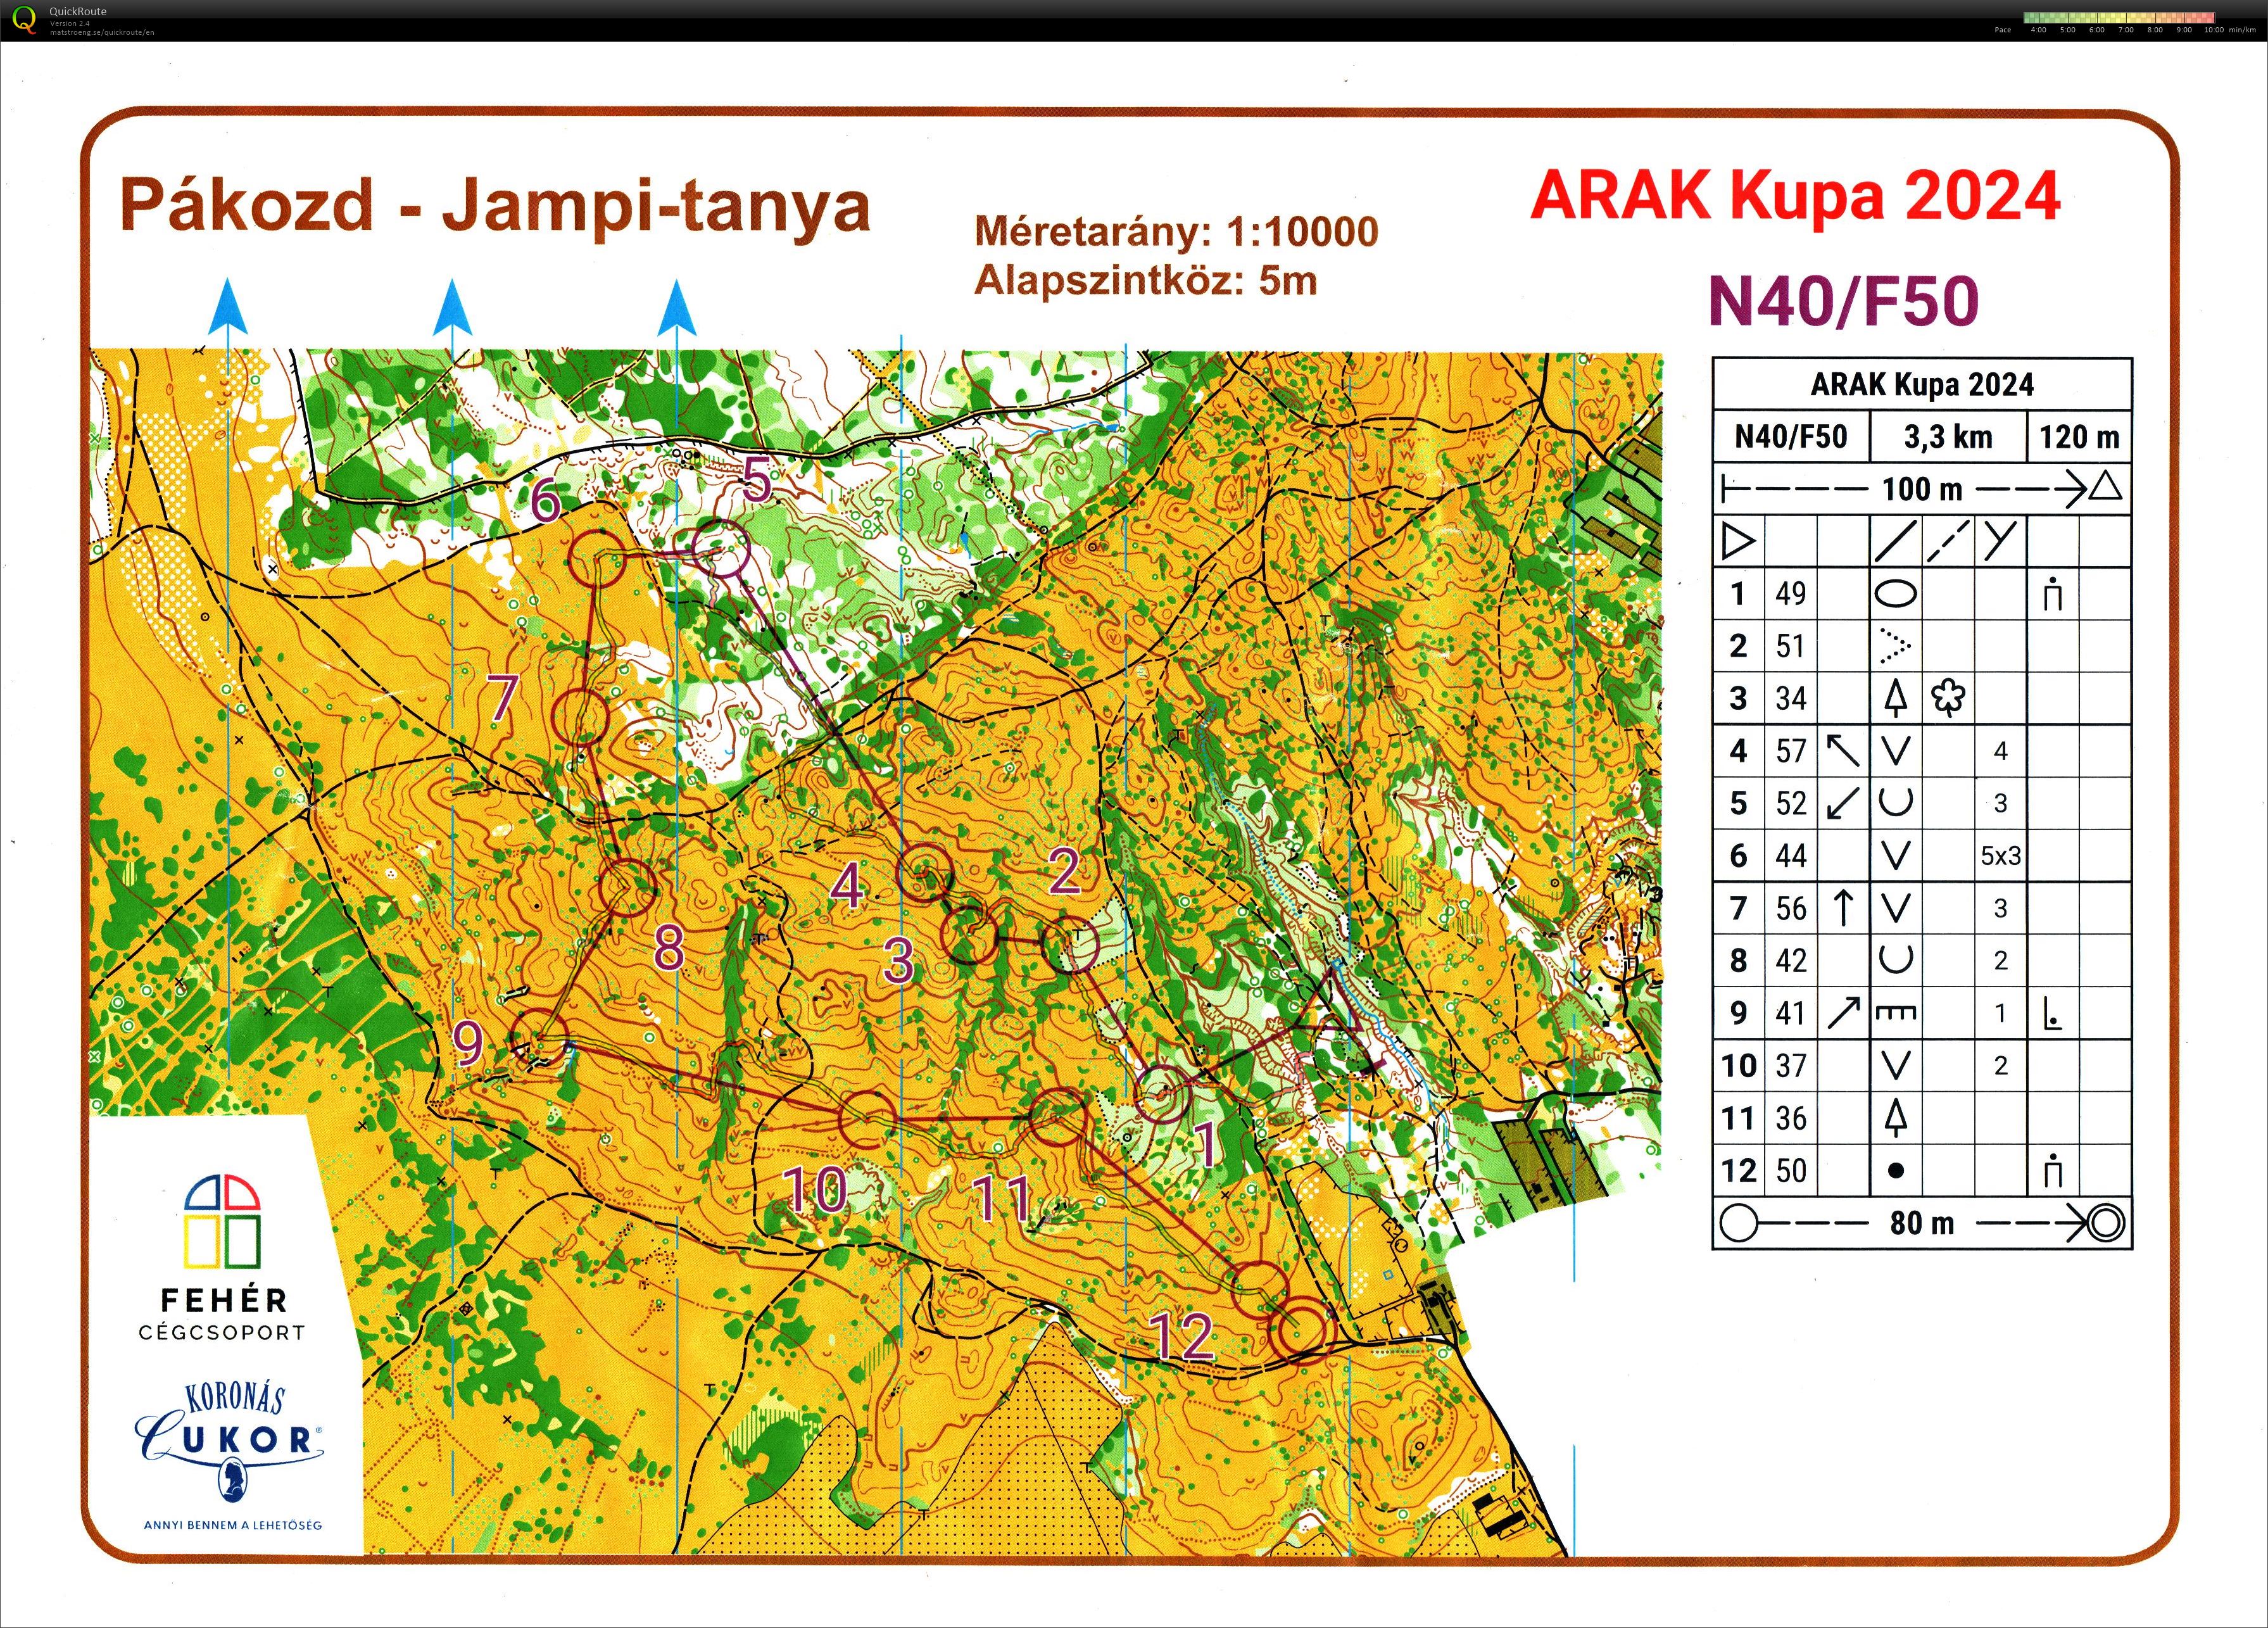This screenshot has width=2268, height=1628.
Task: Click control code '57' in the table
Action: click(1791, 751)
